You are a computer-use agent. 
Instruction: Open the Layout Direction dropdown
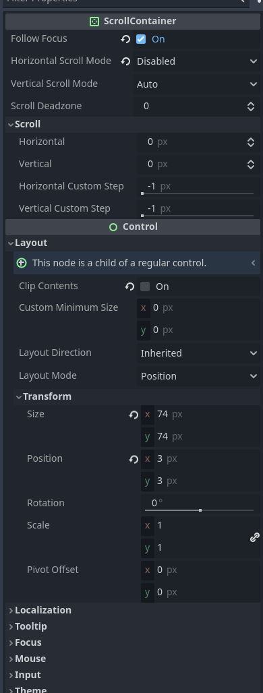[198, 353]
